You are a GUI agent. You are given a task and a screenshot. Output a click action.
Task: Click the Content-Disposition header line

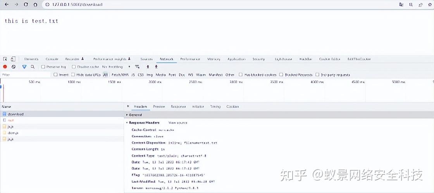(x=174, y=143)
